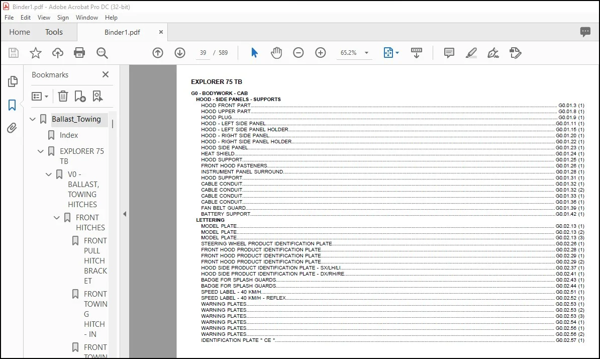Select FRONT PULL HITCH BRACKET bookmark
Viewport: 600px width, 359px height.
[95, 260]
